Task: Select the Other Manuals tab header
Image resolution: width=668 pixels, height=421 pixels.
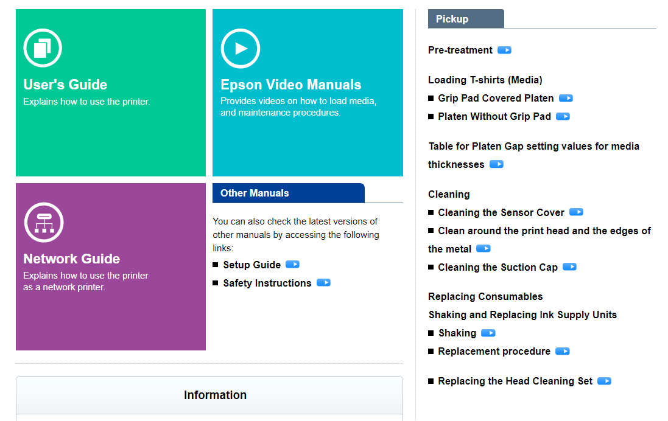Action: 288,193
